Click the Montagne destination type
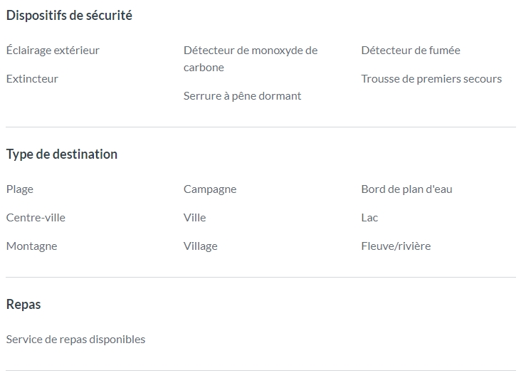 coord(32,246)
